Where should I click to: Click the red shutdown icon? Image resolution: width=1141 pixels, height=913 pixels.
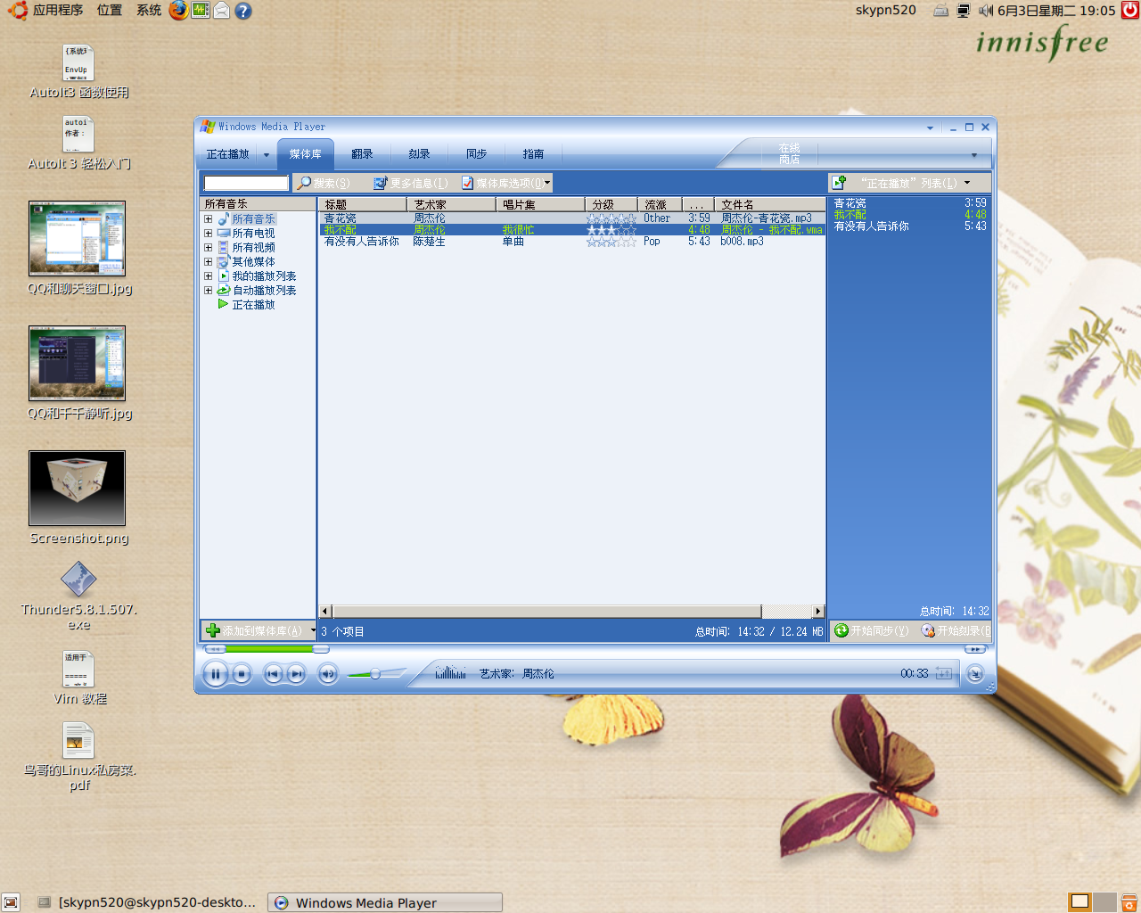tap(1129, 11)
